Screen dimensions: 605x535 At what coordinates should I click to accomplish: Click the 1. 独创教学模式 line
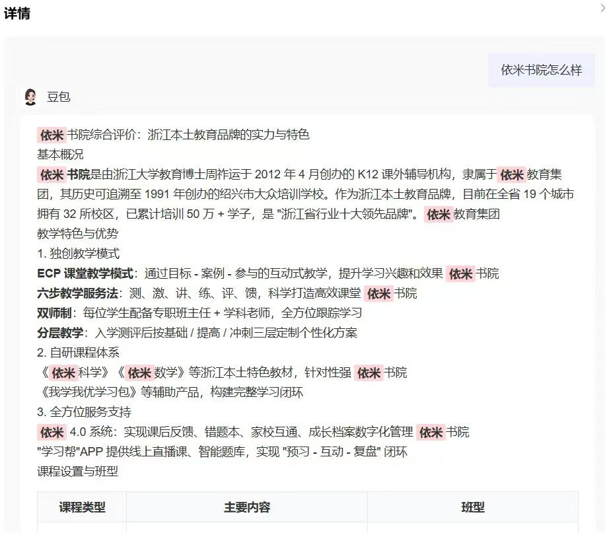click(x=79, y=254)
